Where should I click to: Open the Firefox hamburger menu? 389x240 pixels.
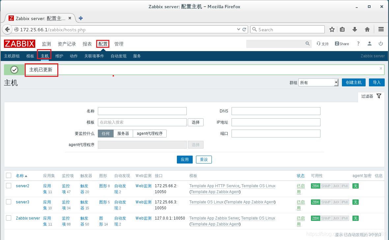(x=381, y=29)
